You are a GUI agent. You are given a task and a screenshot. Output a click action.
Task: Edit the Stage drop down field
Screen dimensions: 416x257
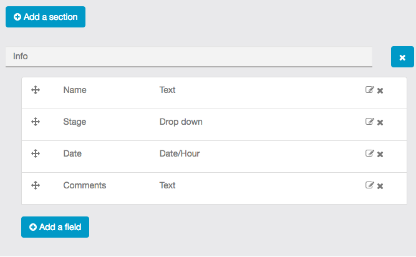coord(370,122)
